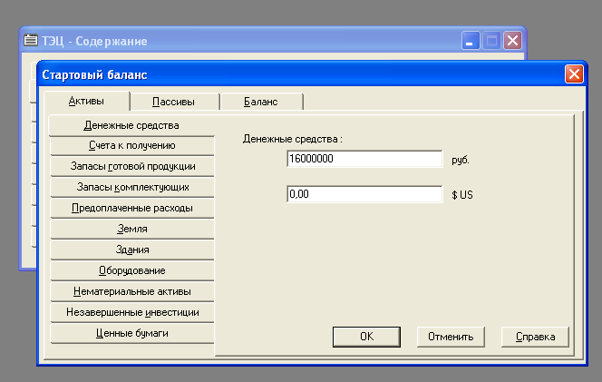
Task: Click the $ US amount field
Action: click(x=364, y=194)
